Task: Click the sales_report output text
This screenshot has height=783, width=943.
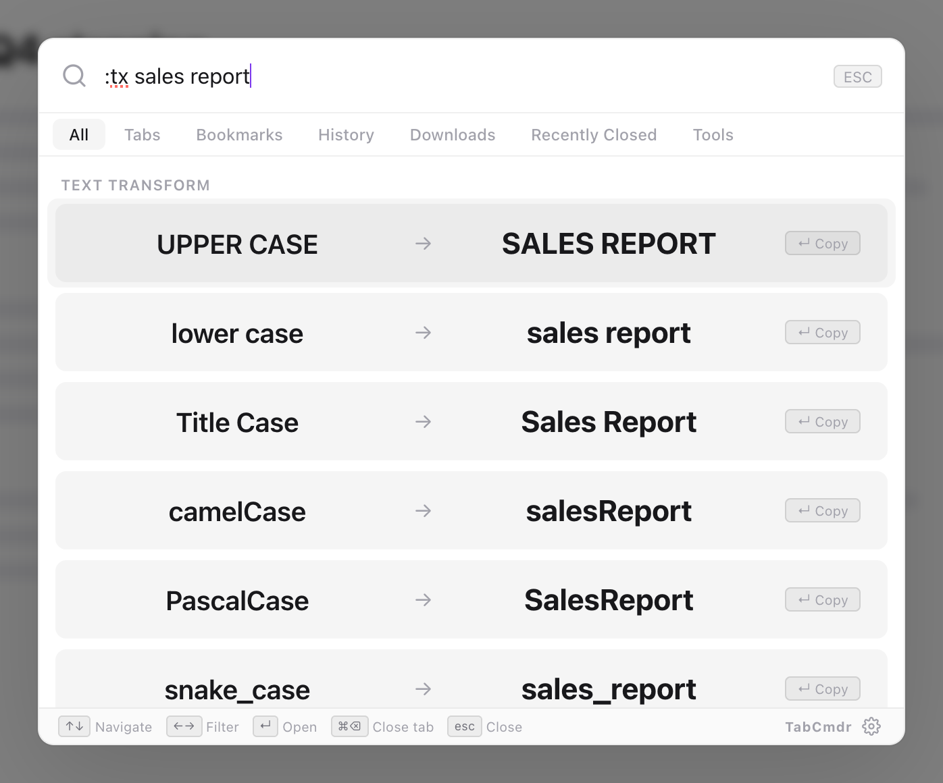Action: pos(609,689)
